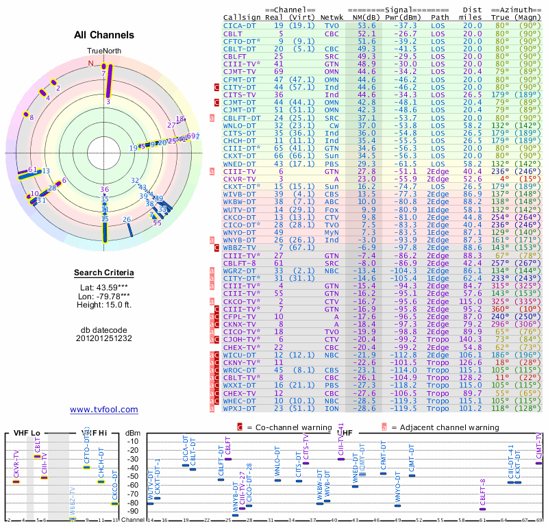Click the 'VHF Lo' band label in the spectrum chart
Viewport: 548px width, 526px height.
click(x=27, y=433)
